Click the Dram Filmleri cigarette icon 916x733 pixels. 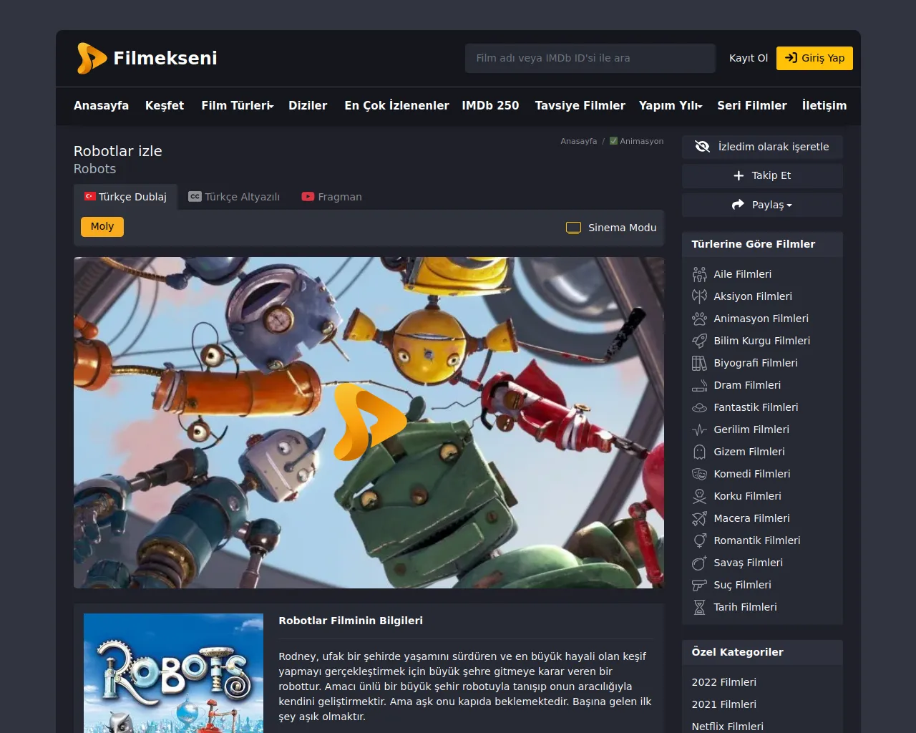(x=699, y=385)
